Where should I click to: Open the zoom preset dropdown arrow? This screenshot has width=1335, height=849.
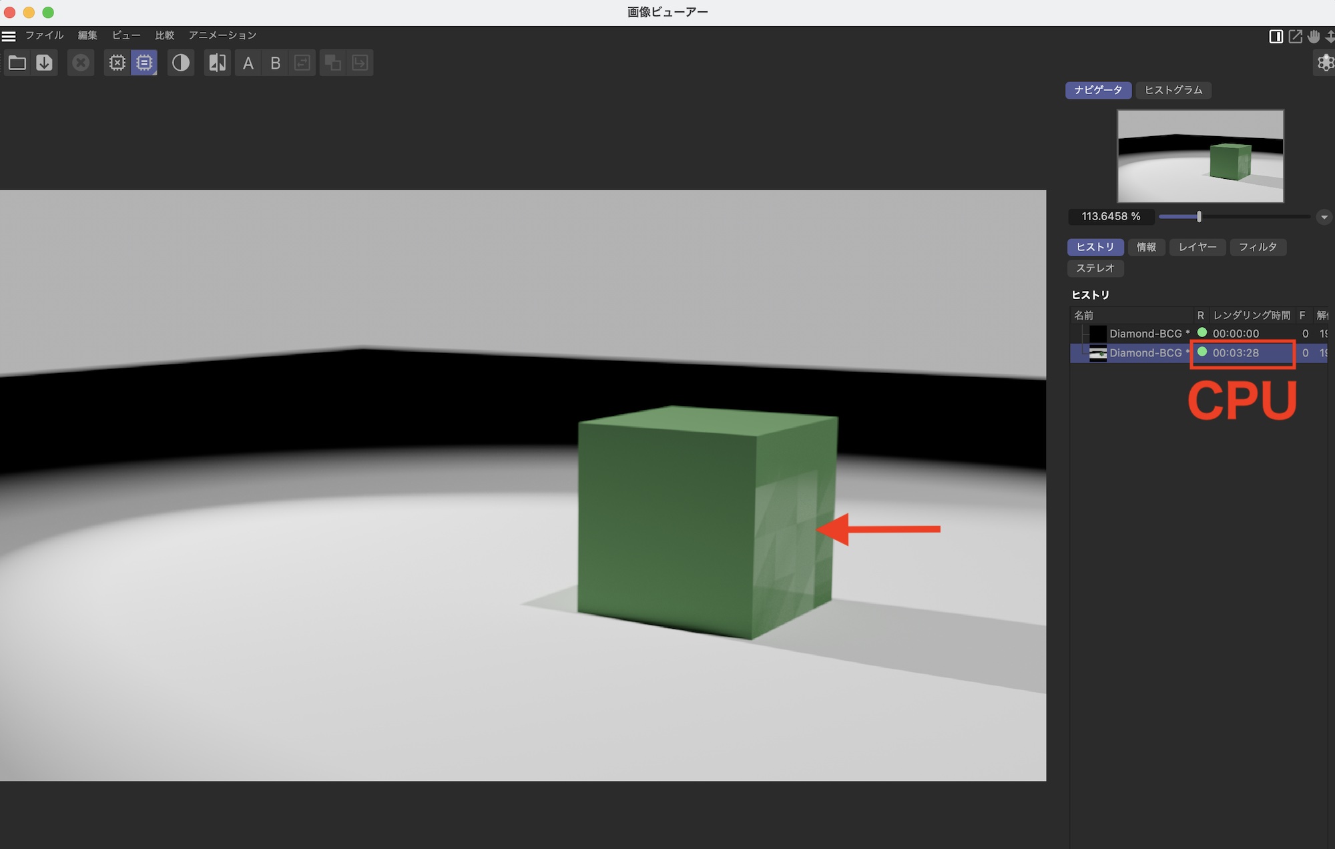1324,217
